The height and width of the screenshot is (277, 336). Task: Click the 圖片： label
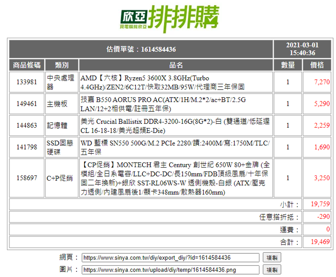point(69,269)
